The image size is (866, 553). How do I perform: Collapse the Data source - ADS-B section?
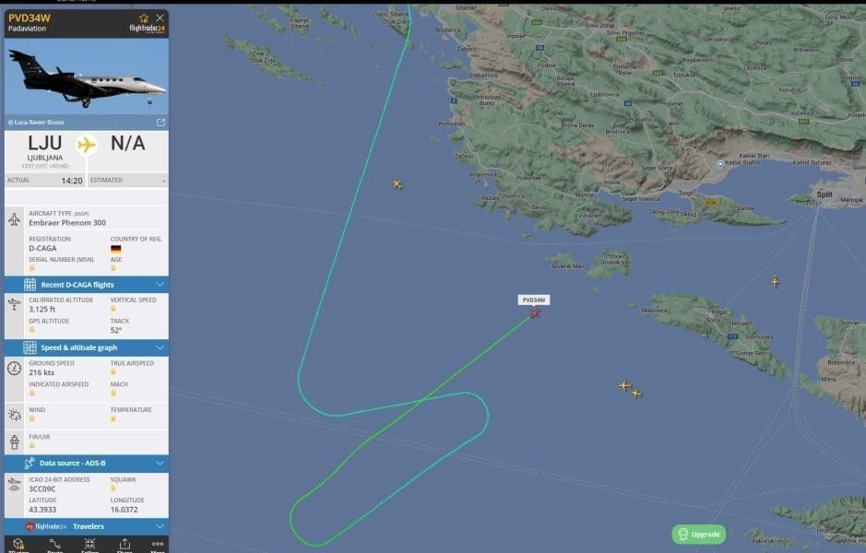[87, 463]
